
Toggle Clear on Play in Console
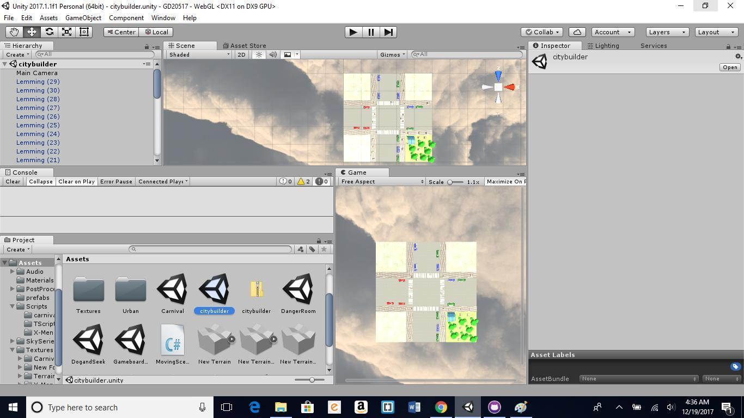click(76, 181)
